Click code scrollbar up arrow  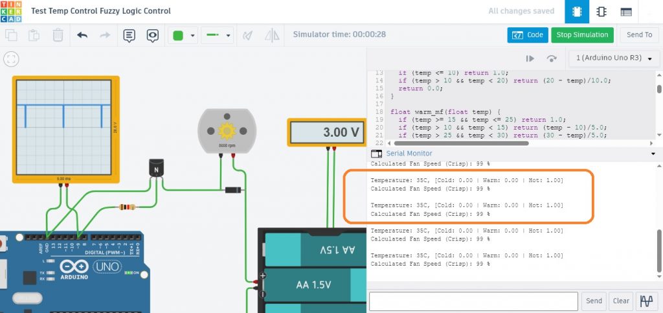click(x=658, y=75)
